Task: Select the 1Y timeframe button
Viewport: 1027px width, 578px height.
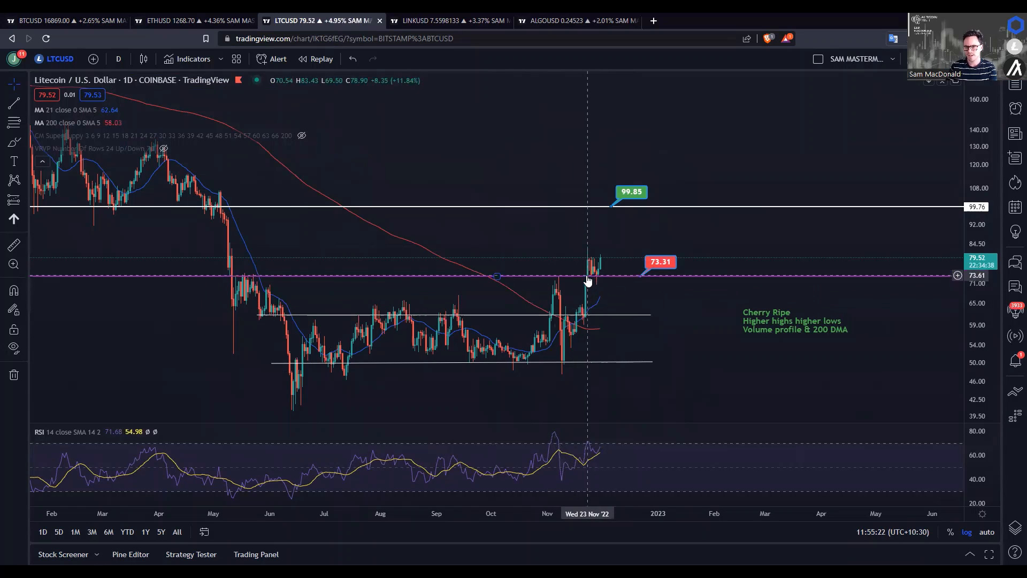Action: coord(145,532)
